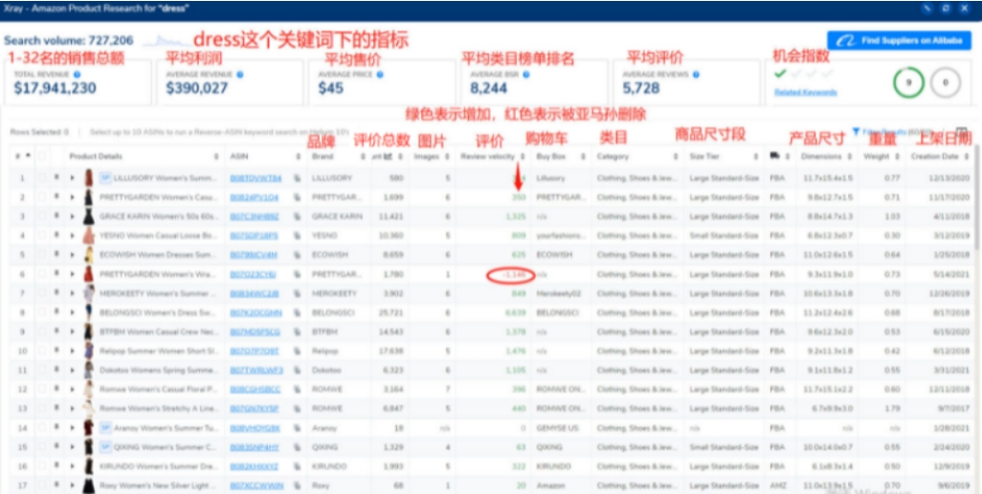982x494 pixels.
Task: Sort the Product Details column
Action: (x=216, y=157)
